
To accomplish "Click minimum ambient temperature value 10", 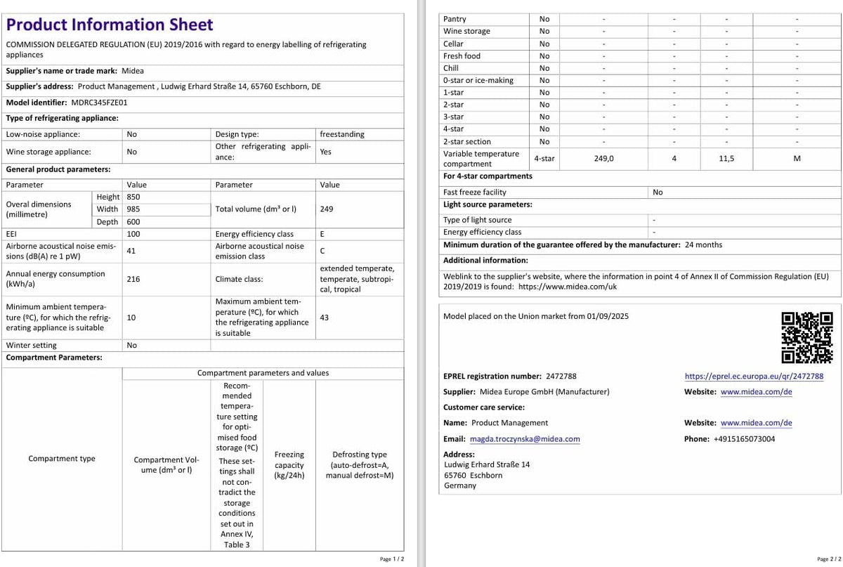I will tap(131, 318).
